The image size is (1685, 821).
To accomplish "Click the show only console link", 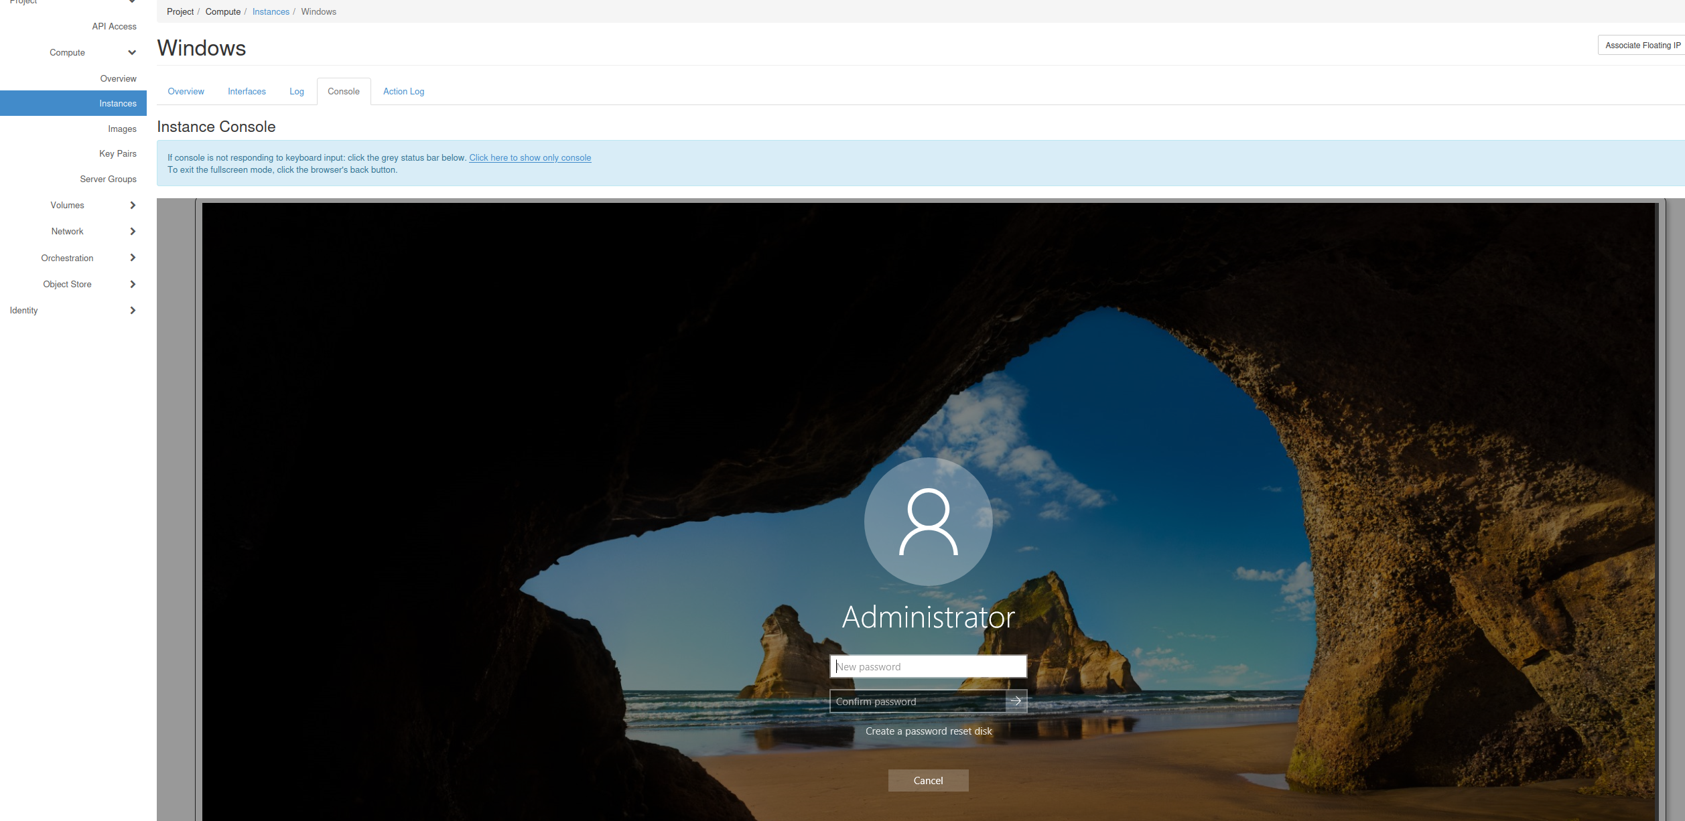I will coord(529,158).
